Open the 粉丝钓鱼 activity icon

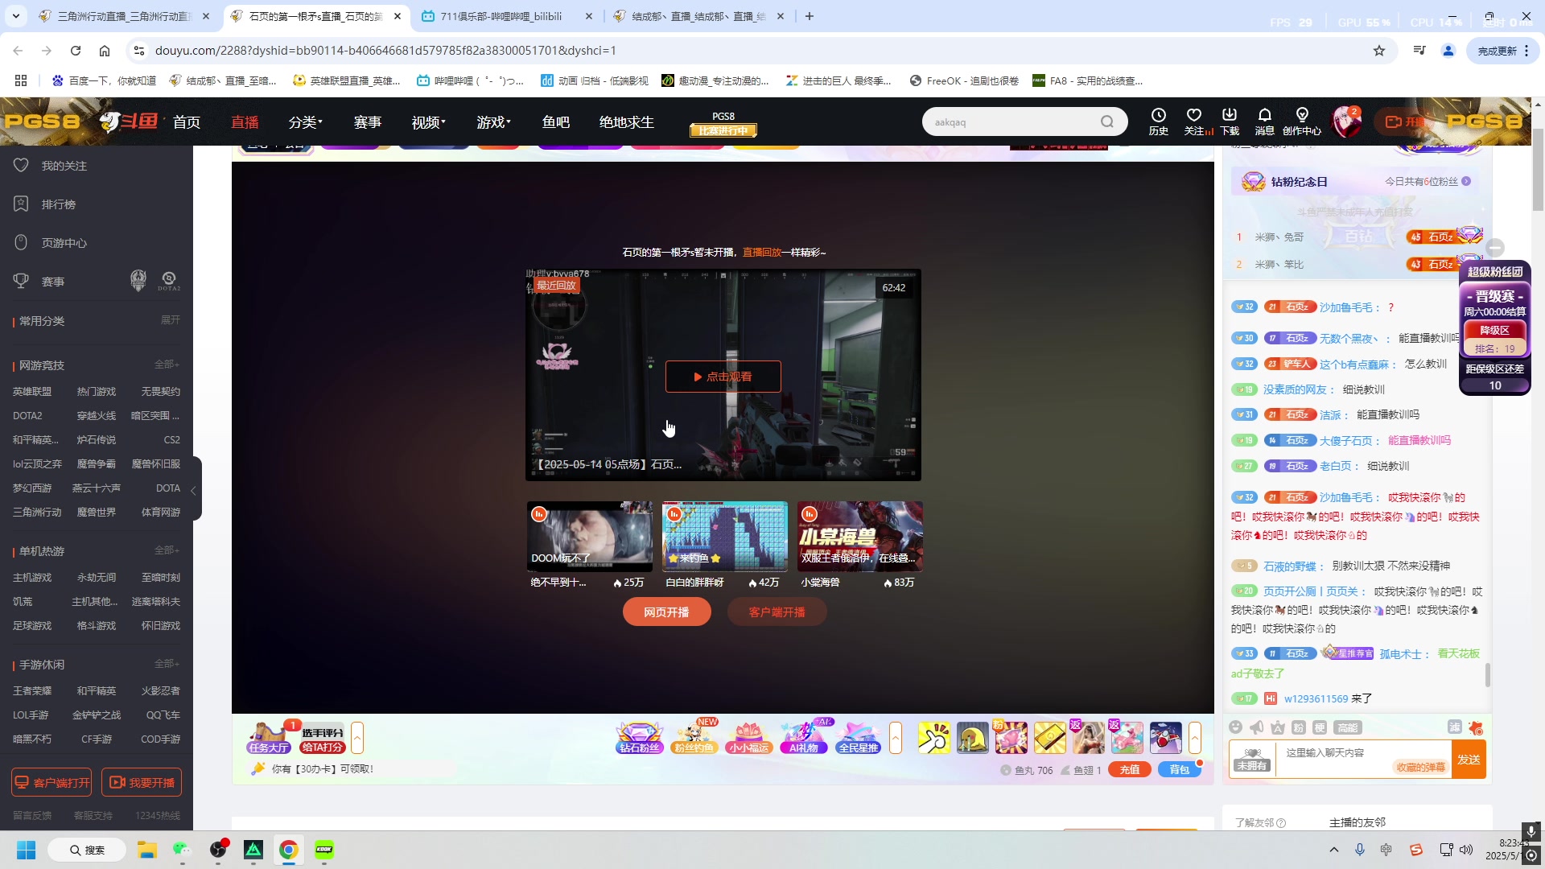pyautogui.click(x=694, y=738)
